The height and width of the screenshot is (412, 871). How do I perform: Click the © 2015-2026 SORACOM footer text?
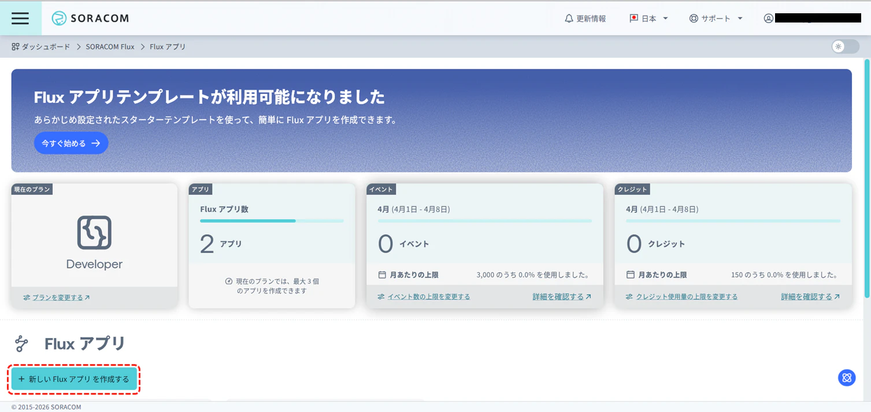(x=46, y=407)
